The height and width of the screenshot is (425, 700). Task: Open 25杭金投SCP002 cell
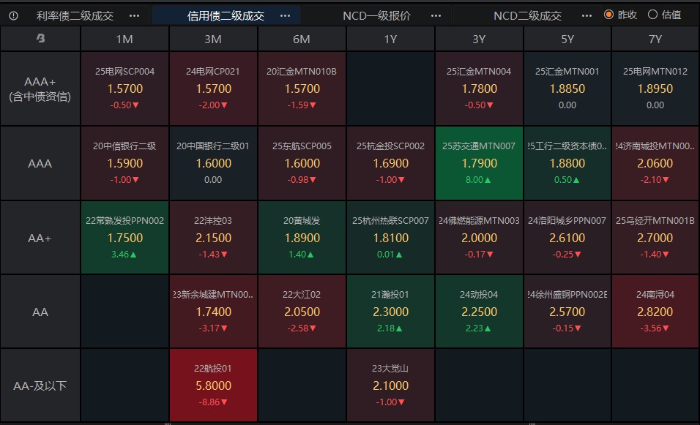(x=390, y=163)
